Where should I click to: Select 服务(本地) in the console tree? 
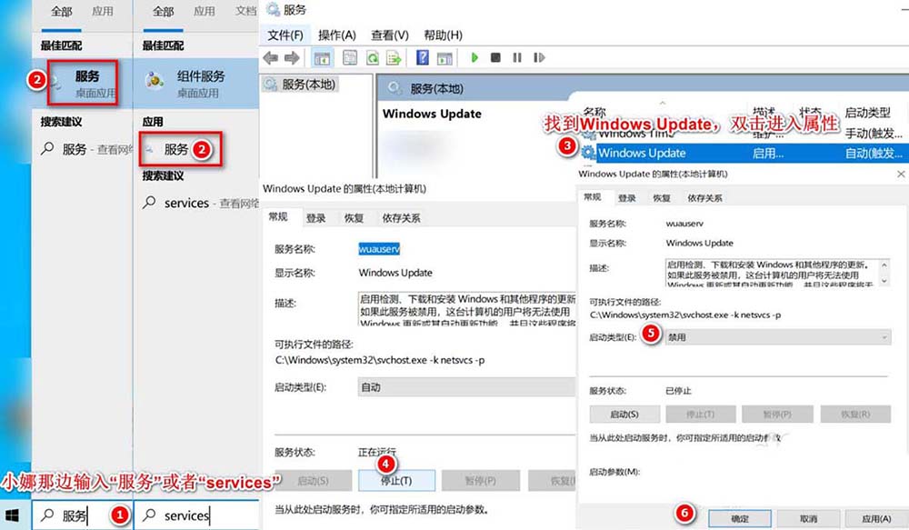pos(300,85)
